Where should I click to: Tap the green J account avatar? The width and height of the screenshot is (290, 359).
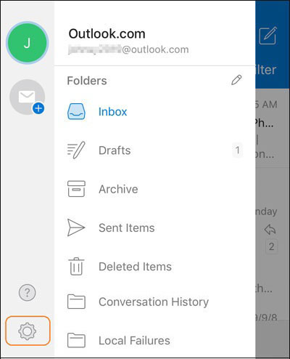[28, 43]
